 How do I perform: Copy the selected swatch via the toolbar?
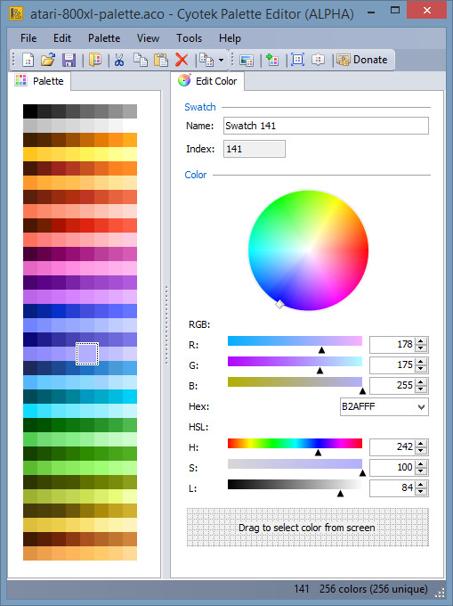tap(141, 60)
